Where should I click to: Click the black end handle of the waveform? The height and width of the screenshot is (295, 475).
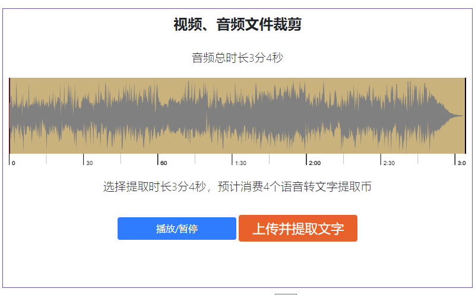(x=465, y=116)
